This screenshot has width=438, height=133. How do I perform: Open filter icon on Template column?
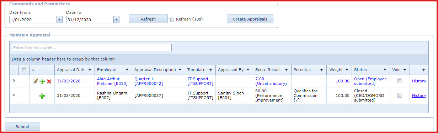tap(210, 70)
